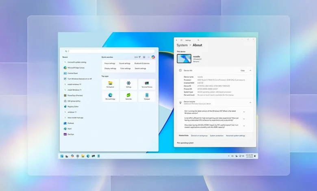Expand the RAM performance question
This screenshot has height=191, width=317.
click(x=244, y=126)
